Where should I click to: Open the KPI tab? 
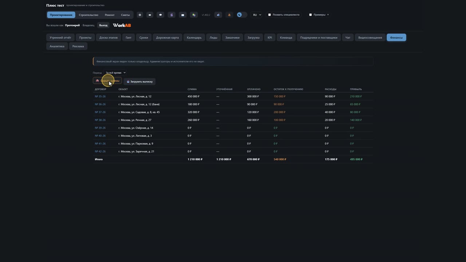270,37
